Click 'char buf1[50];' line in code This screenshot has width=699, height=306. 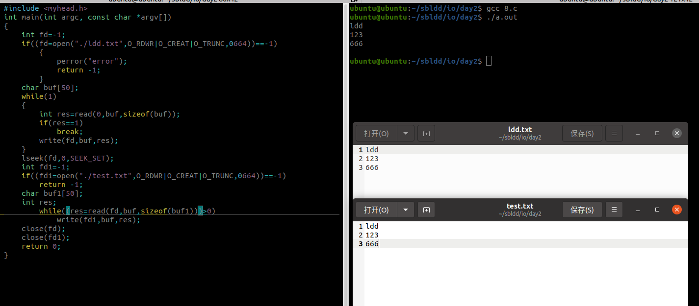(52, 193)
